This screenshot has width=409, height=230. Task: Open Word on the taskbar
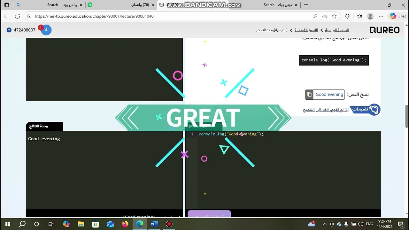(x=154, y=224)
